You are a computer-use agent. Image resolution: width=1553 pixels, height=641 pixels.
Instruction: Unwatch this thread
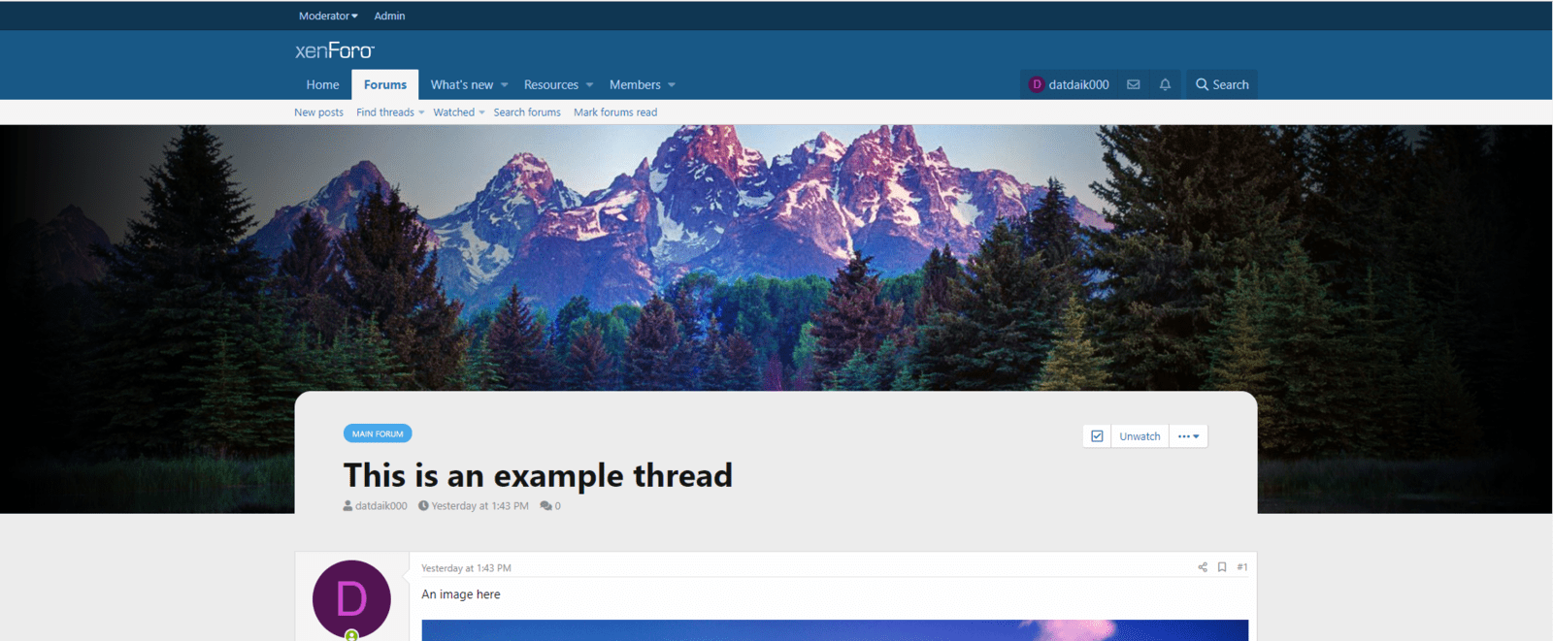[1140, 436]
